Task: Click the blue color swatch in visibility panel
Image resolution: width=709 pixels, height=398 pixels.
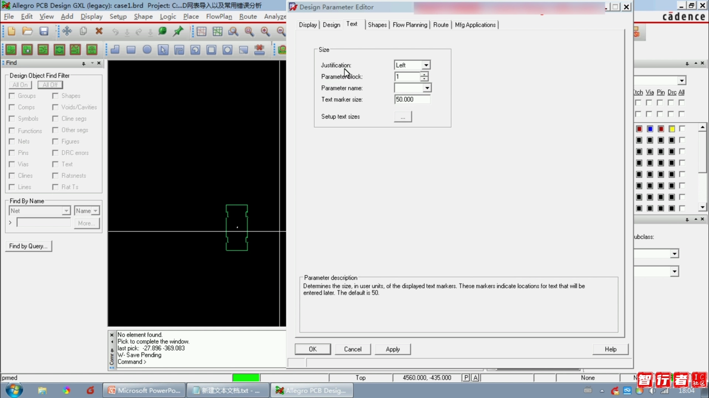Action: (x=650, y=129)
